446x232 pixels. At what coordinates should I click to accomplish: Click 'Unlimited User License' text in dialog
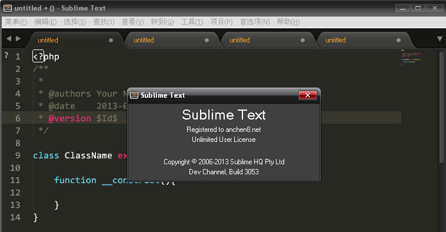(224, 140)
